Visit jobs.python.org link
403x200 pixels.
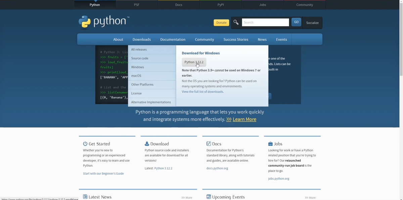(x=279, y=178)
